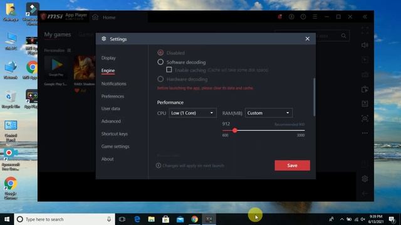
Task: Select the Control Panel desktop icon
Action: point(11,131)
